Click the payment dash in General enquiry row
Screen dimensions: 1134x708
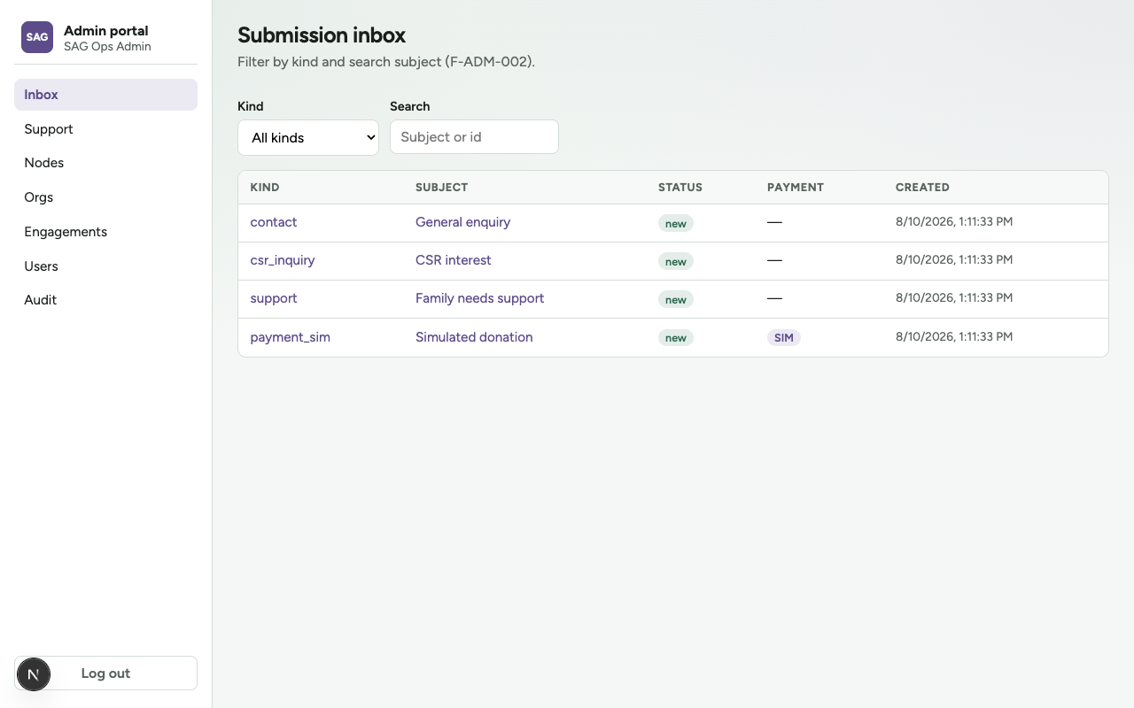774,222
